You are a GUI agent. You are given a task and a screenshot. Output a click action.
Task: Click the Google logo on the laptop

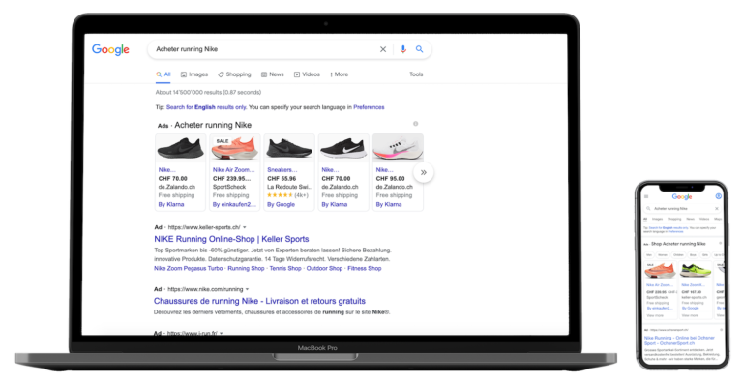pos(110,49)
